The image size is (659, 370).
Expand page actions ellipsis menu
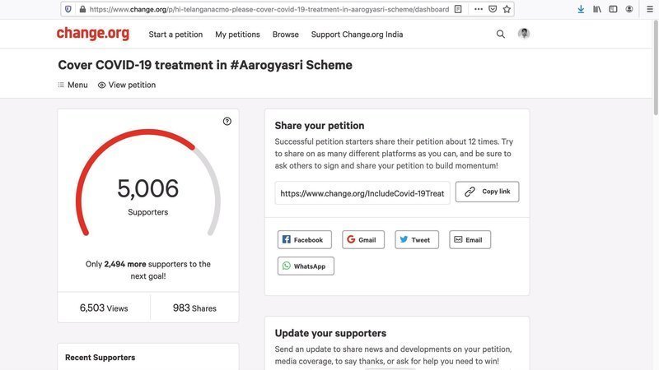[478, 9]
